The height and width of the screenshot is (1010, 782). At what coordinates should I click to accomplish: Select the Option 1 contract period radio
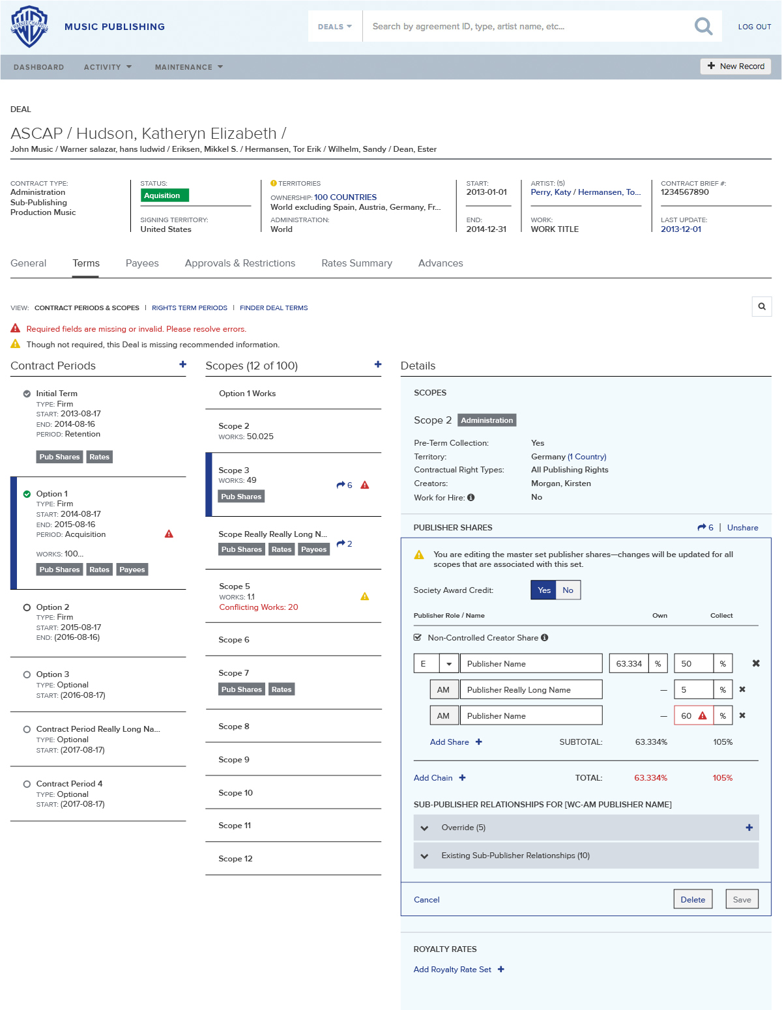(x=27, y=494)
